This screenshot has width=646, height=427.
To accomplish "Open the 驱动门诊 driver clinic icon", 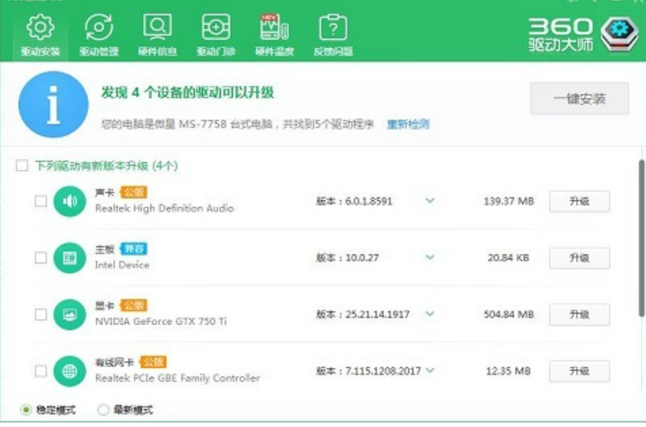I will point(215,29).
